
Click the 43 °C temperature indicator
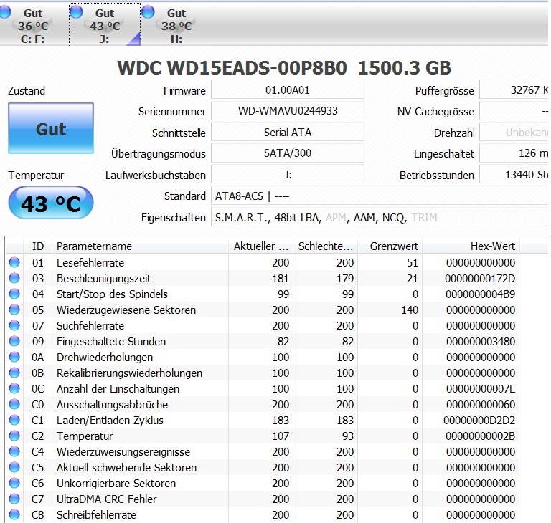(51, 203)
